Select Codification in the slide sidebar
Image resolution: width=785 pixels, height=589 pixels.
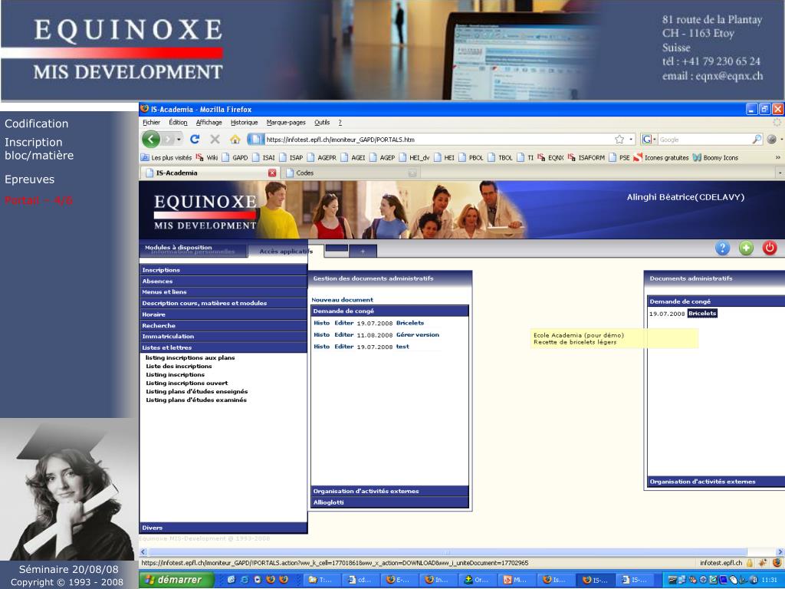coord(37,123)
